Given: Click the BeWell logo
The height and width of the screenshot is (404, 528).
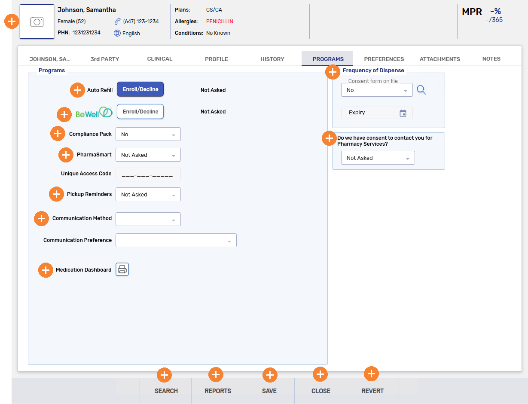Looking at the screenshot, I should [x=94, y=112].
